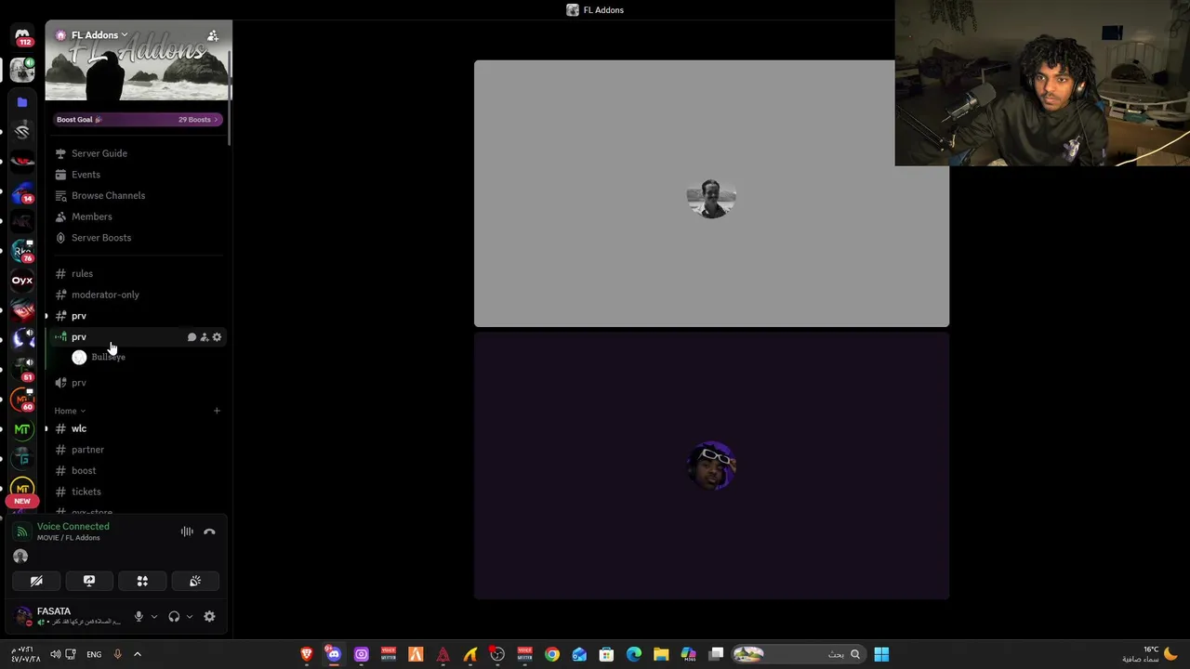The image size is (1190, 669).
Task: Click the orange microphone tray indicator
Action: (x=117, y=655)
